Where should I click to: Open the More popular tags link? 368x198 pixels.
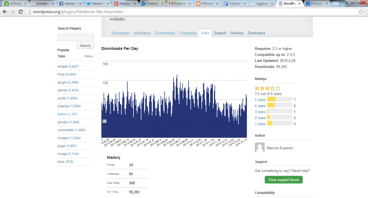89,56
